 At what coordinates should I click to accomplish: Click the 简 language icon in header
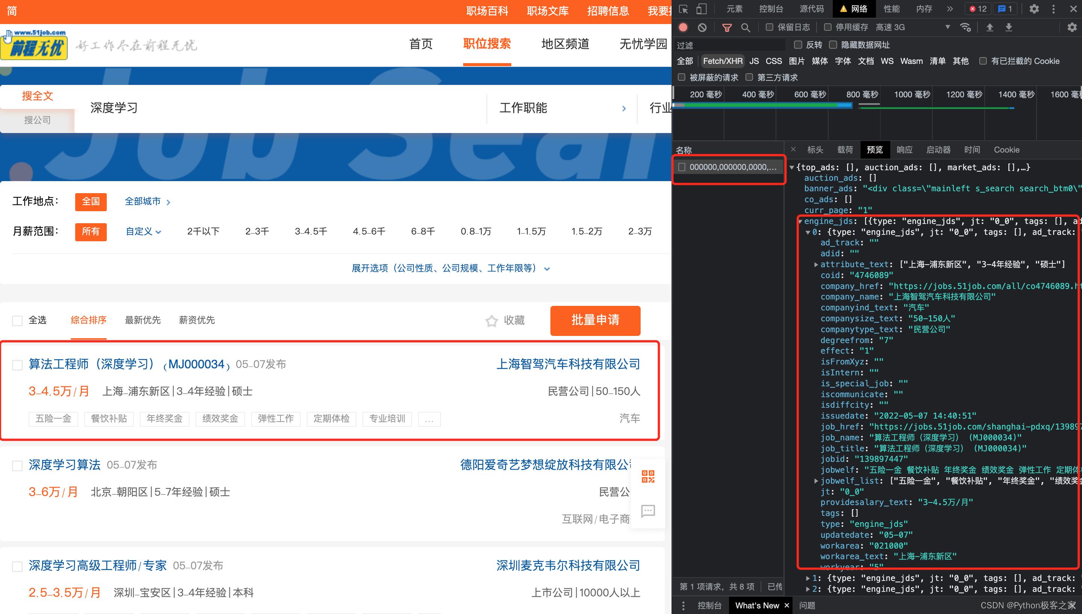12,11
